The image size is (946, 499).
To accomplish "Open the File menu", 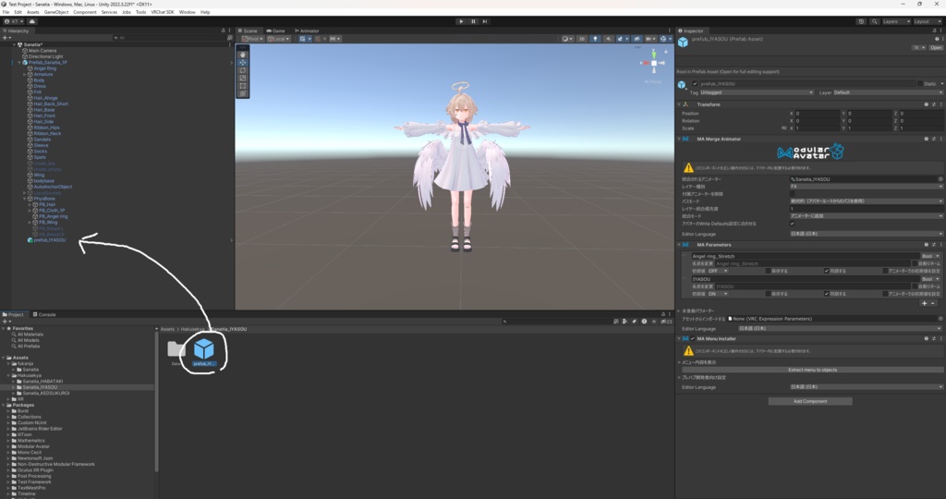I will click(x=6, y=12).
